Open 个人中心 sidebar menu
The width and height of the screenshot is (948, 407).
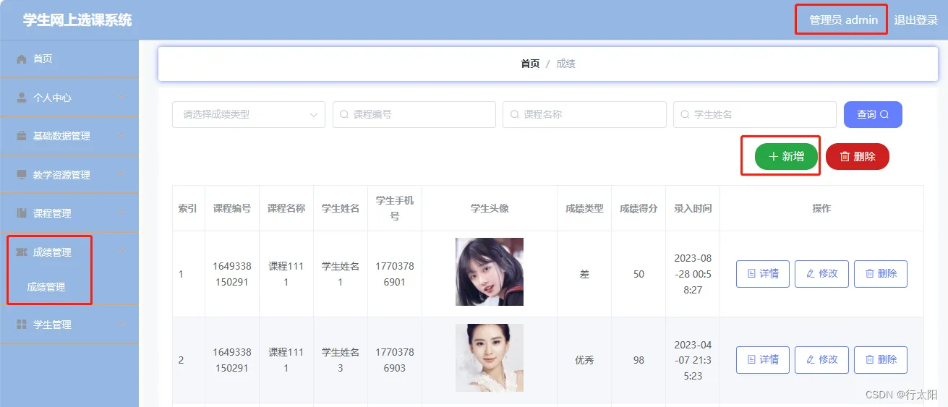(69, 98)
